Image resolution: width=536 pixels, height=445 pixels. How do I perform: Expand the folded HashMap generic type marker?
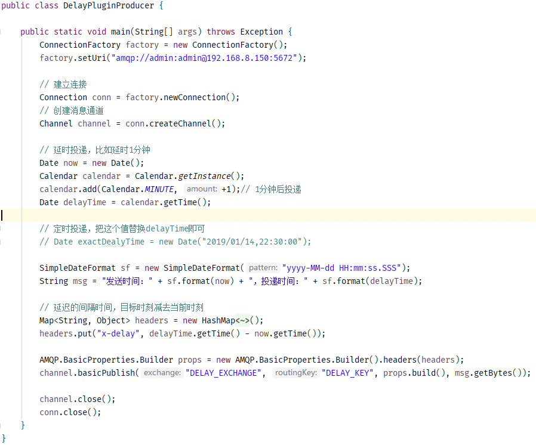pyautogui.click(x=243, y=320)
